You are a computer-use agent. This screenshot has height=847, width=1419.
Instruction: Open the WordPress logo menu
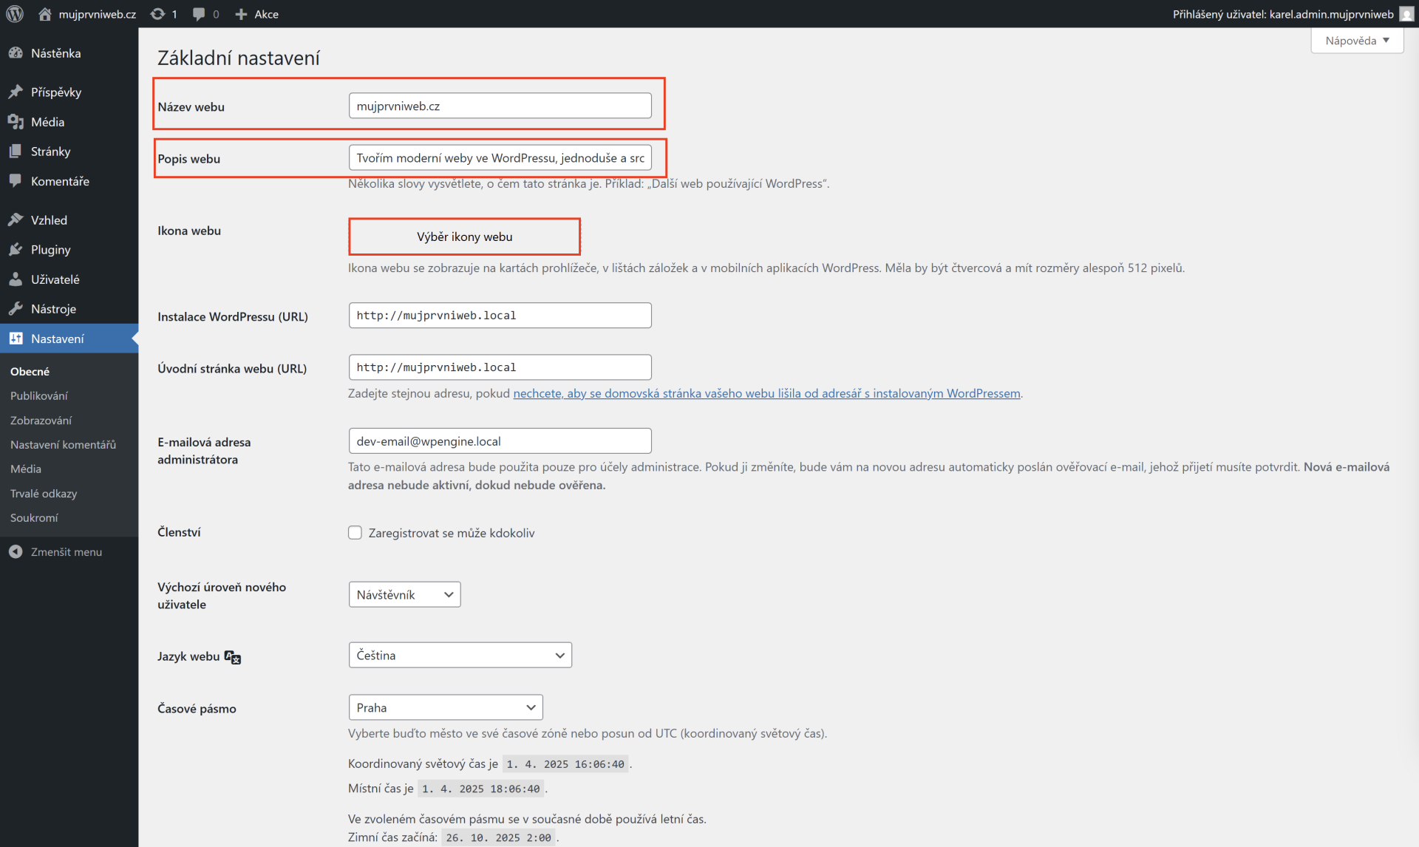click(15, 13)
